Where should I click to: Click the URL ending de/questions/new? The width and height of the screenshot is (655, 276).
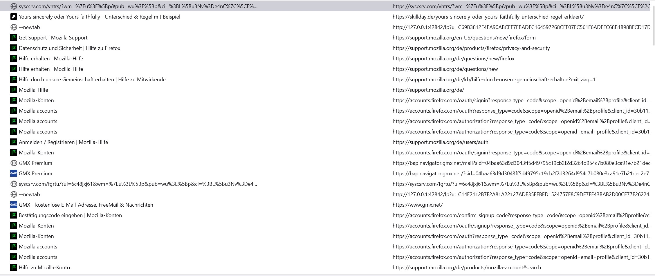[x=445, y=69]
